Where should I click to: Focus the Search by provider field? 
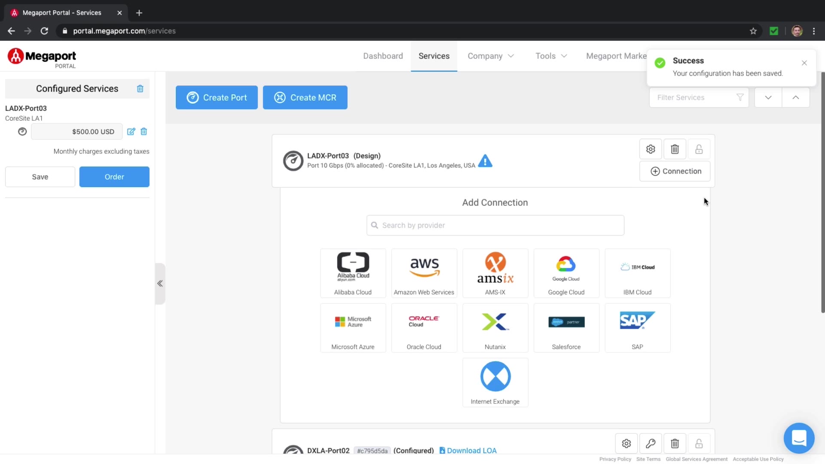point(495,226)
